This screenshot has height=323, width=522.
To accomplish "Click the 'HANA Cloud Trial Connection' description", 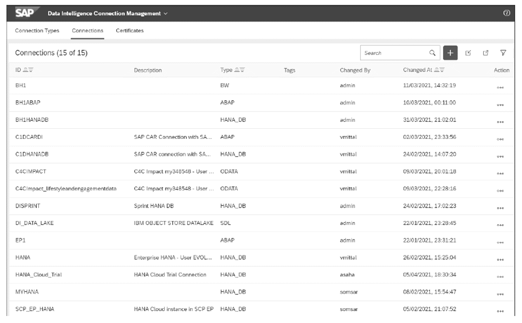I will click(x=170, y=275).
